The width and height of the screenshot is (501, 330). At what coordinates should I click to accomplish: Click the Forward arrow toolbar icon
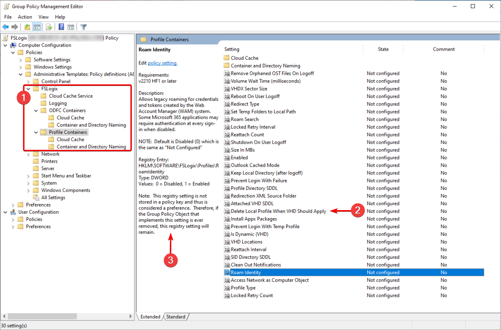pos(15,27)
